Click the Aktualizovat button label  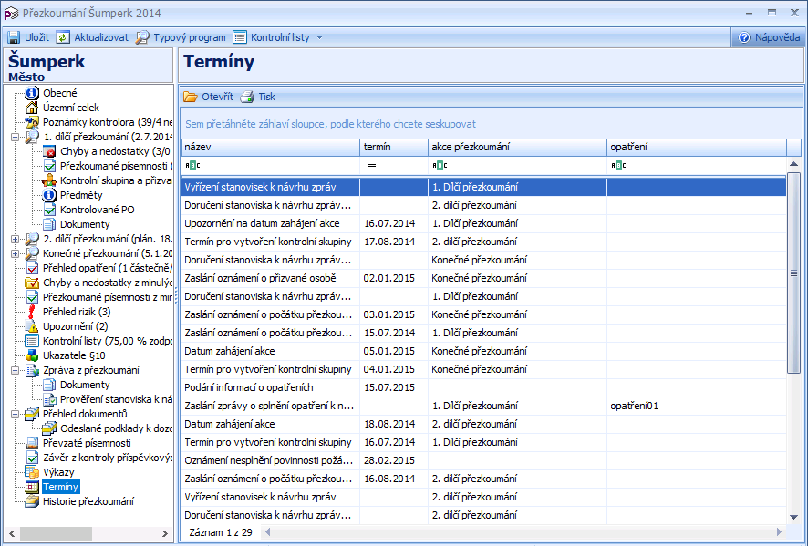coord(101,37)
